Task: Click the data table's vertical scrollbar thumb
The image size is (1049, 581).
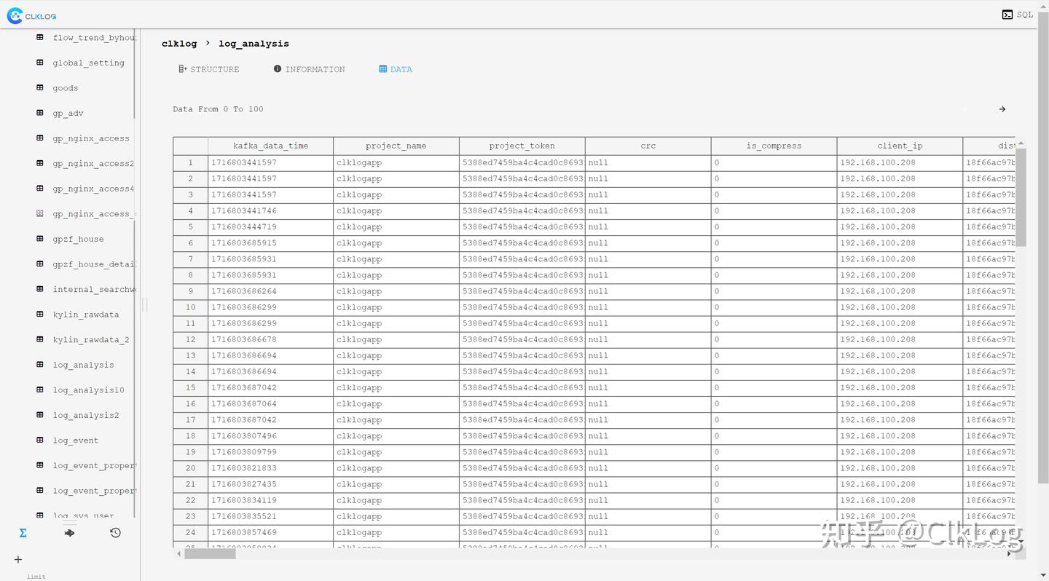Action: click(1021, 197)
